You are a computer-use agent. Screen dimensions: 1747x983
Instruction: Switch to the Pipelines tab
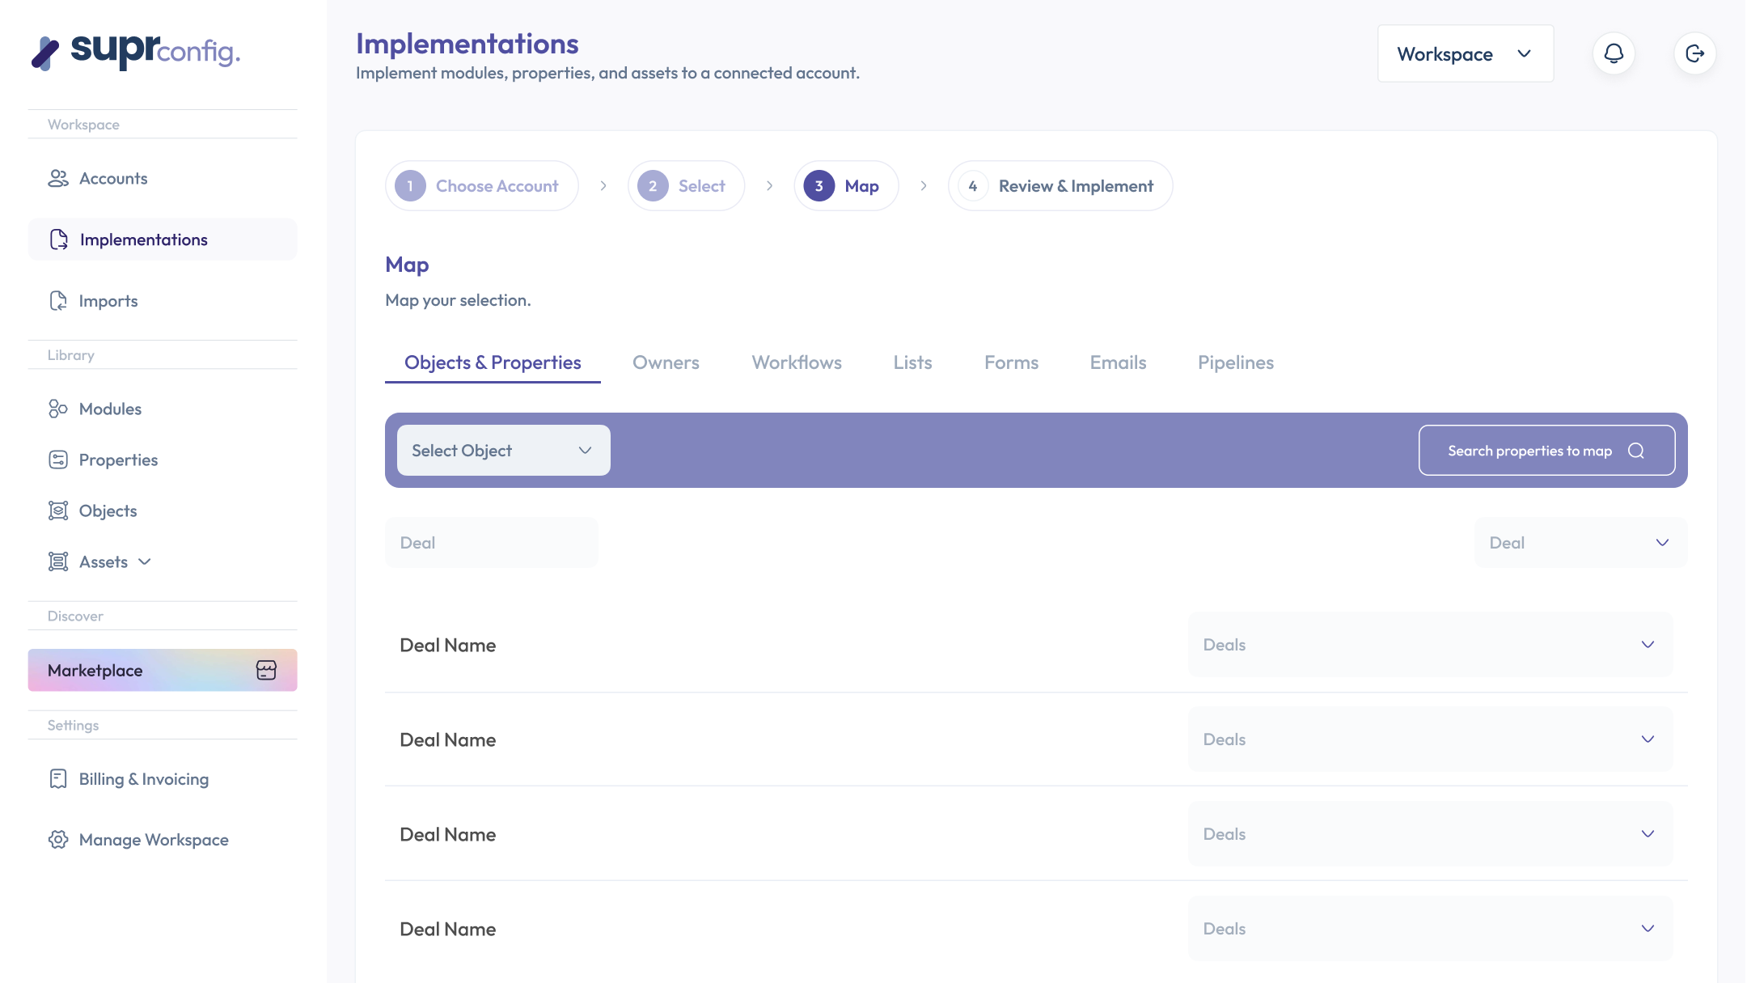(x=1235, y=362)
